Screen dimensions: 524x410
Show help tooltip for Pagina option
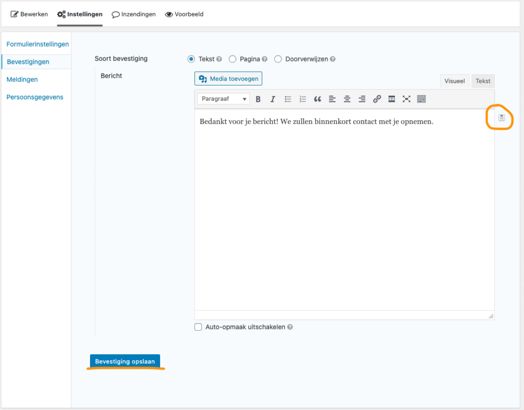[x=265, y=59]
